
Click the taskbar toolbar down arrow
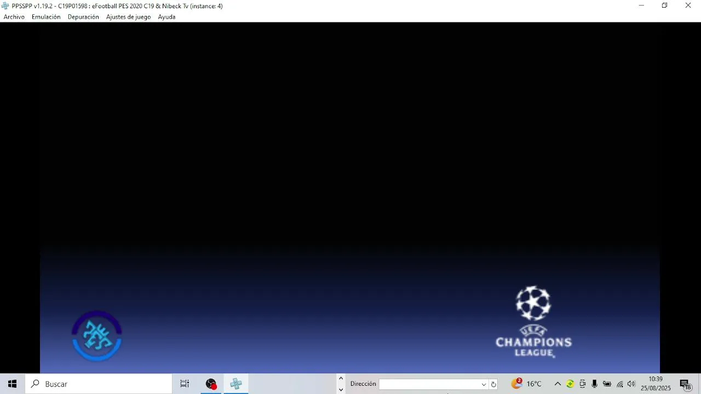pos(341,390)
